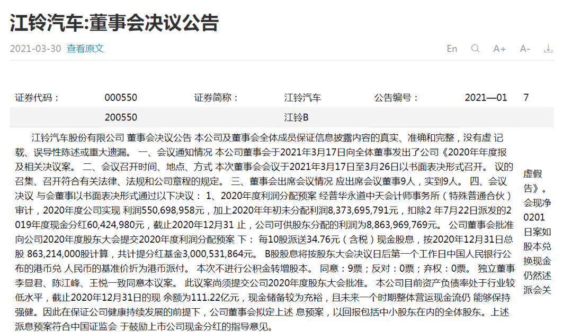Click the 虚假 text in the right column
Screen dimensions: 572x332
click(x=533, y=174)
